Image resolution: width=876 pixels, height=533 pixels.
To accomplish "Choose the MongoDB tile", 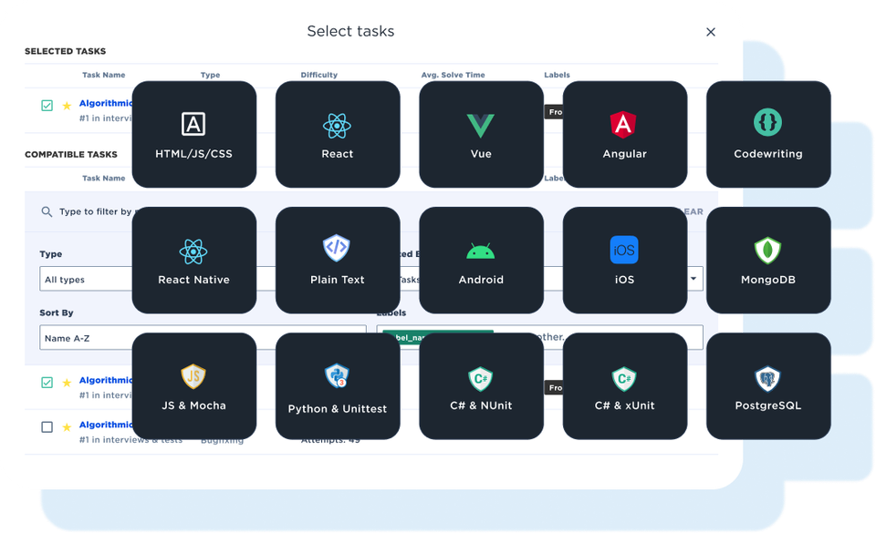I will pyautogui.click(x=767, y=260).
